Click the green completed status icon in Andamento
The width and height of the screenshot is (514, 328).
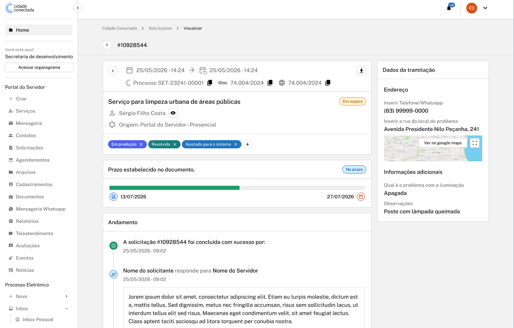tap(113, 245)
